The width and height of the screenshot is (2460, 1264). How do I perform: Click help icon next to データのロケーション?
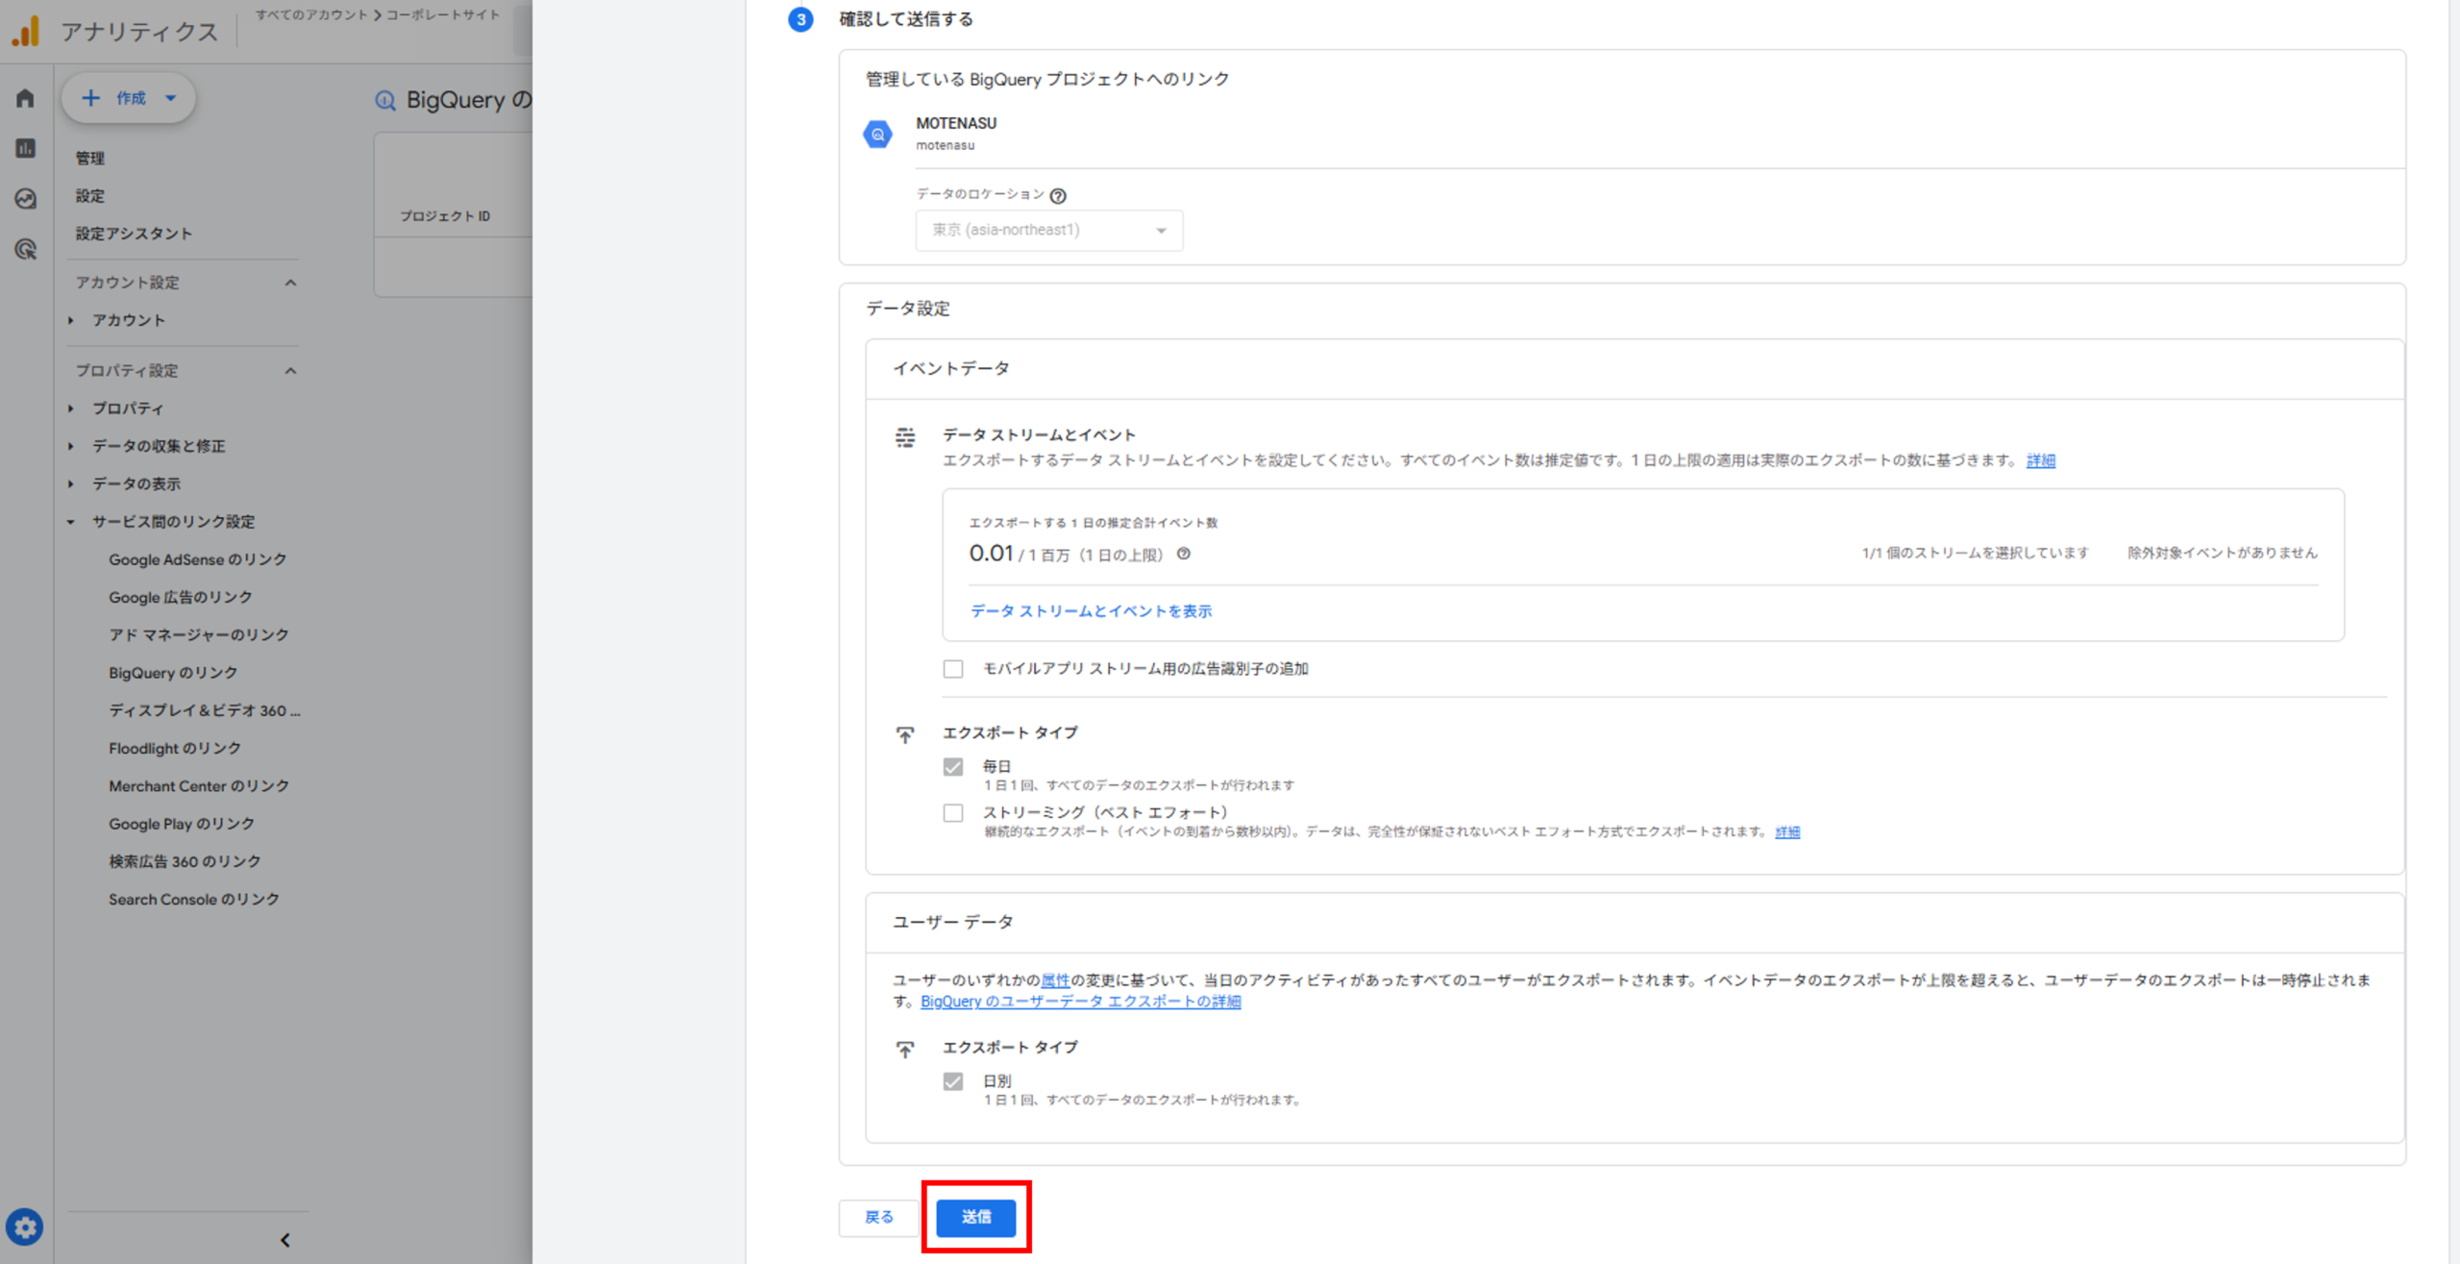tap(1058, 196)
